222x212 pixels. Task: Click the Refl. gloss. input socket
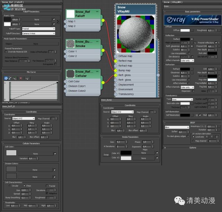(x=116, y=75)
